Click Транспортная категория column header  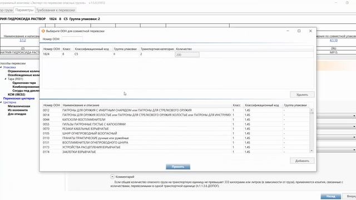click(157, 49)
